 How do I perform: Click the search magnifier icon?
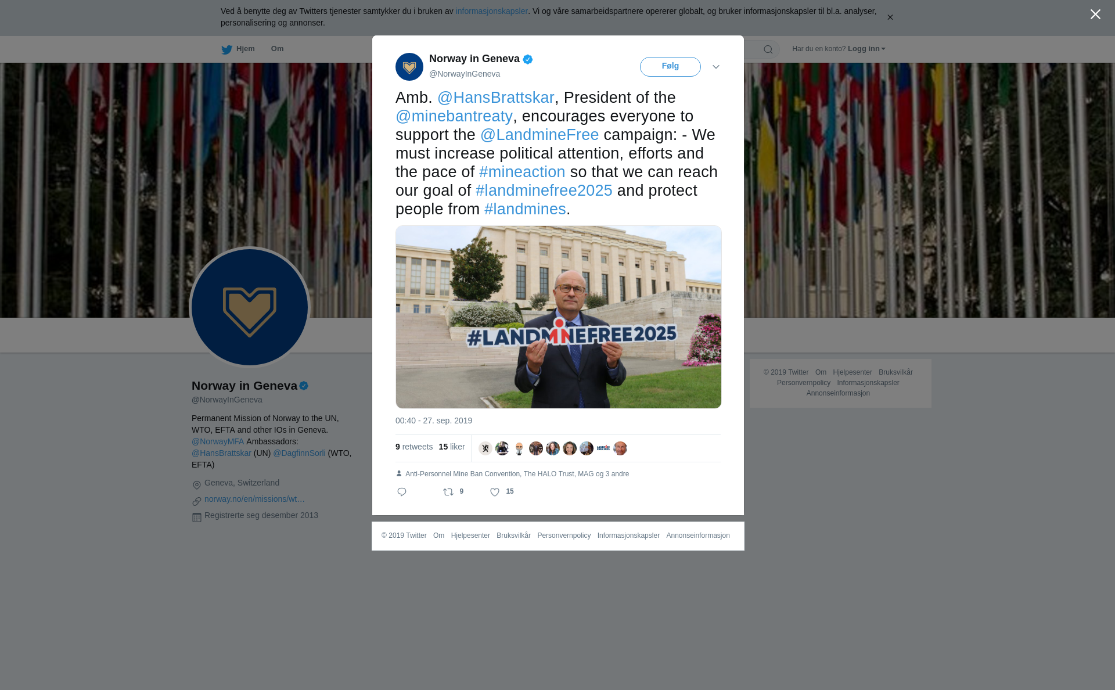(768, 49)
